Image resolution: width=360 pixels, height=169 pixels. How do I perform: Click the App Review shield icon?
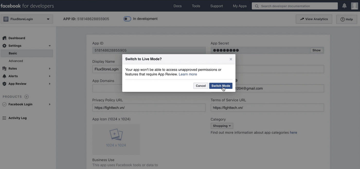tap(4, 84)
